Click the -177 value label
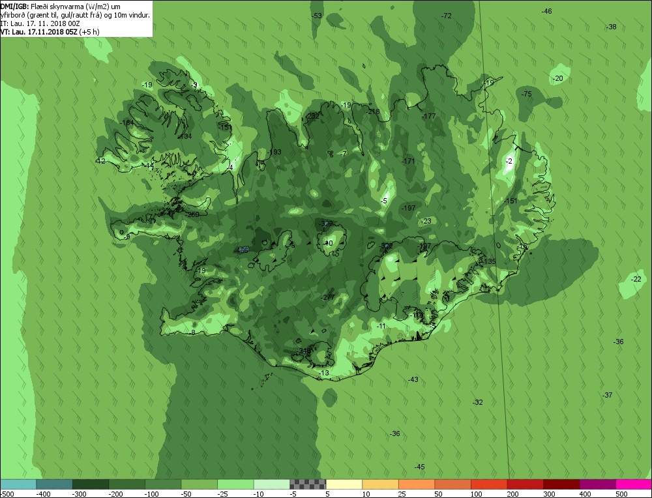Screen dimensions: 652x498 click(x=429, y=116)
